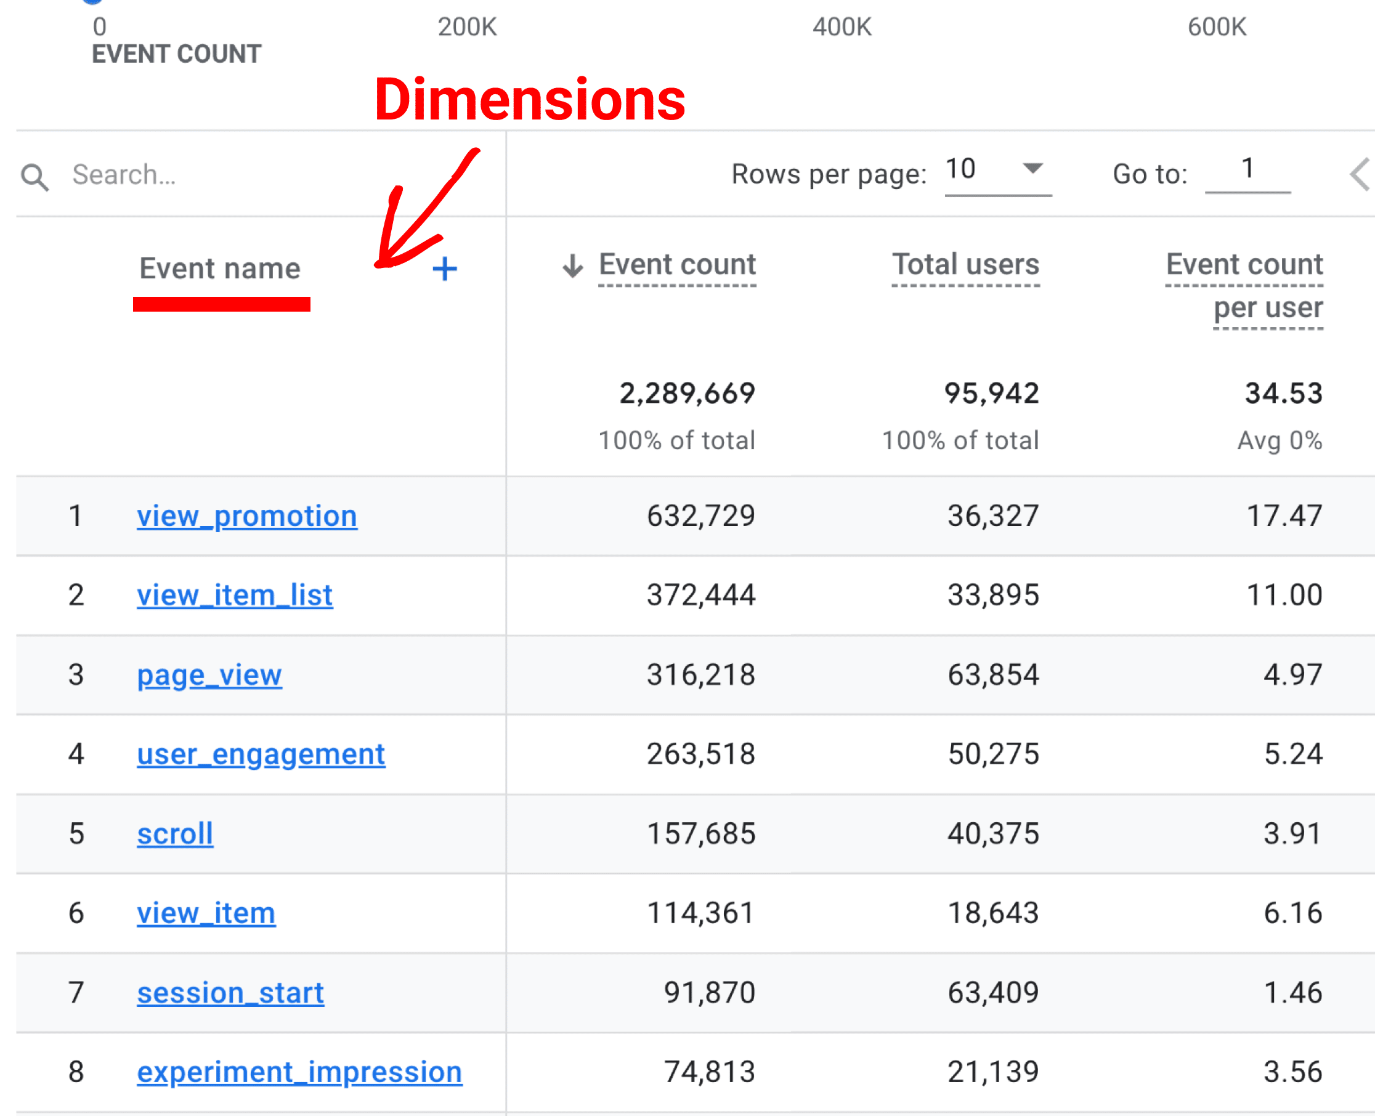The width and height of the screenshot is (1375, 1116).
Task: Click the Go to page number field
Action: (x=1246, y=170)
